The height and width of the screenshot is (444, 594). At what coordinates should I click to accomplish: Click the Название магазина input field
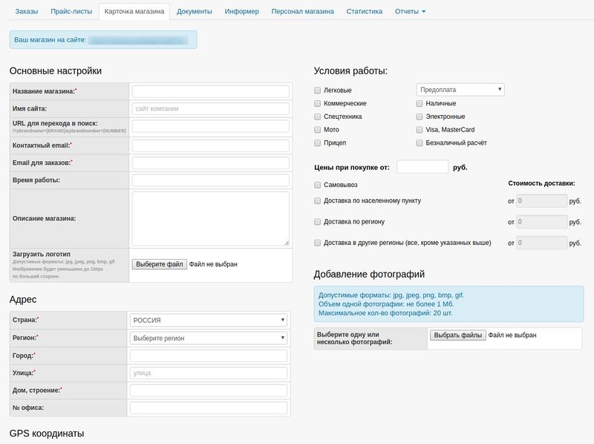click(210, 91)
